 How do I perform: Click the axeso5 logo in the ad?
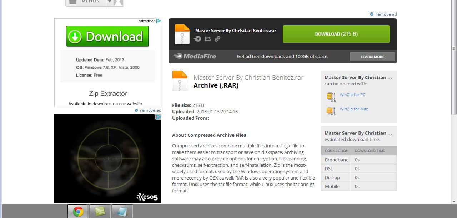pos(147,197)
